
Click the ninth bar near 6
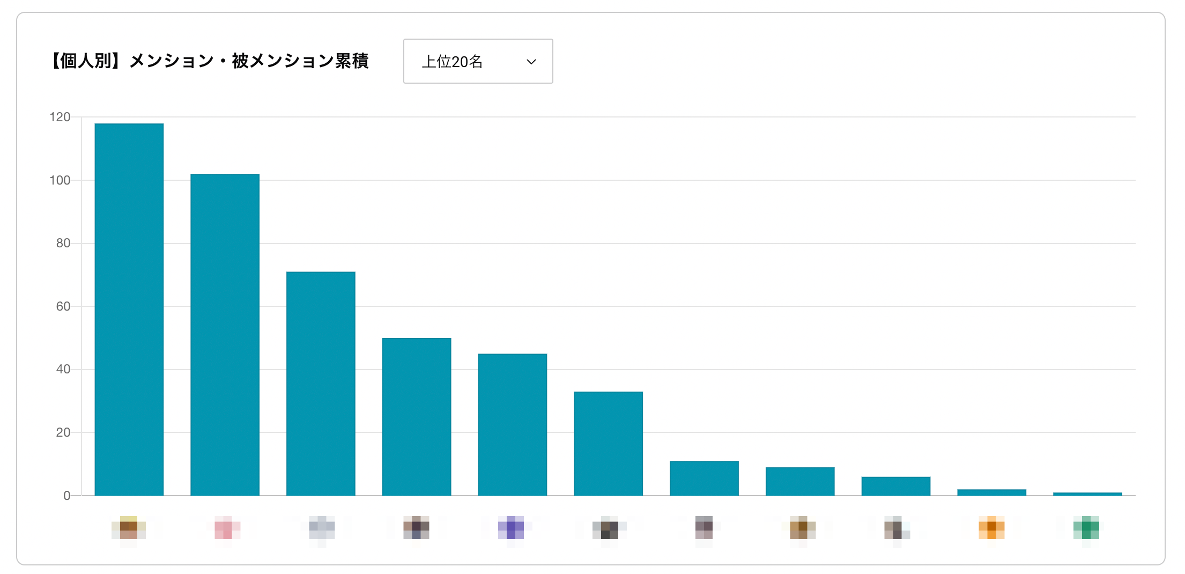coord(896,486)
